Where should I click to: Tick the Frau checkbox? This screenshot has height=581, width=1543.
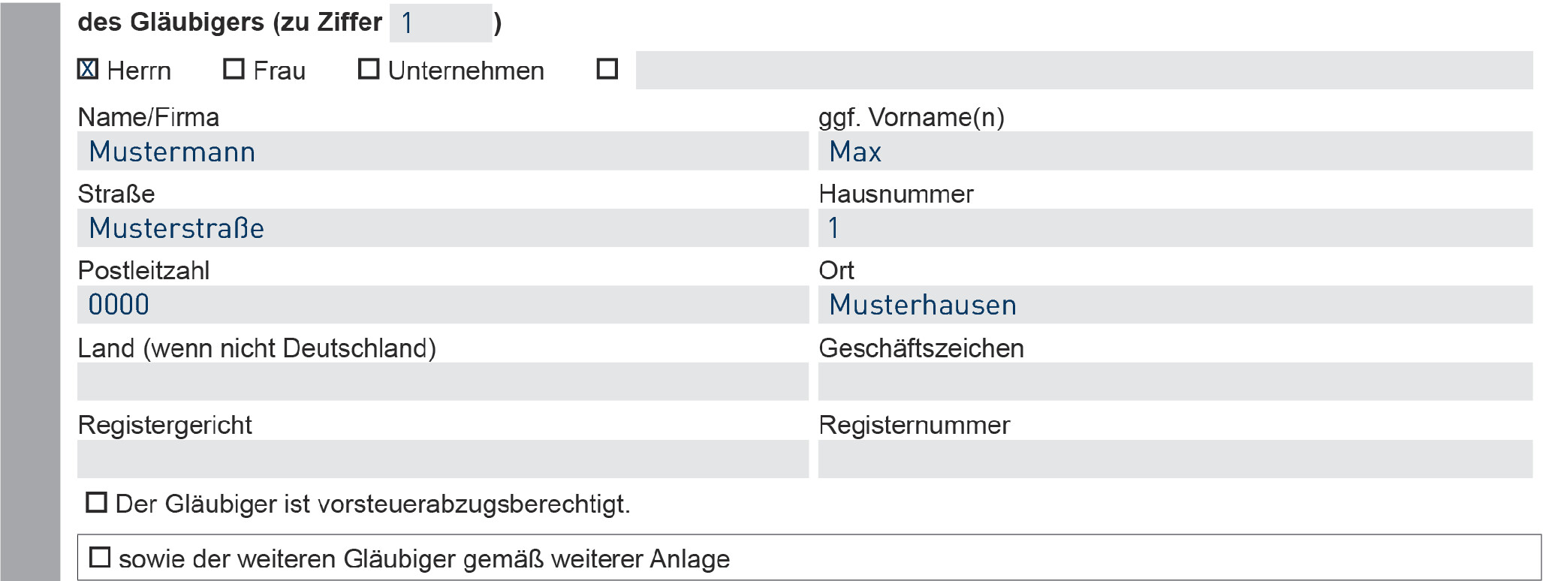point(234,69)
